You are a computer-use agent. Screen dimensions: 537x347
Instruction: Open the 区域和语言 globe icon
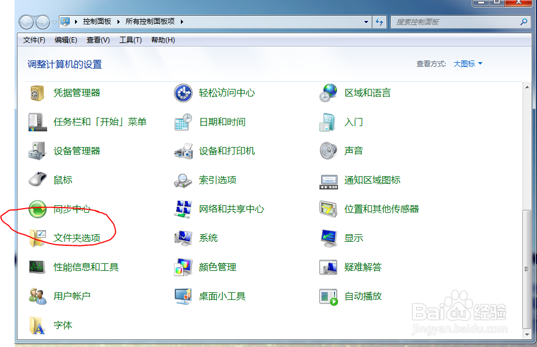point(329,93)
